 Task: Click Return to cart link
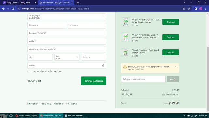tap(34, 81)
